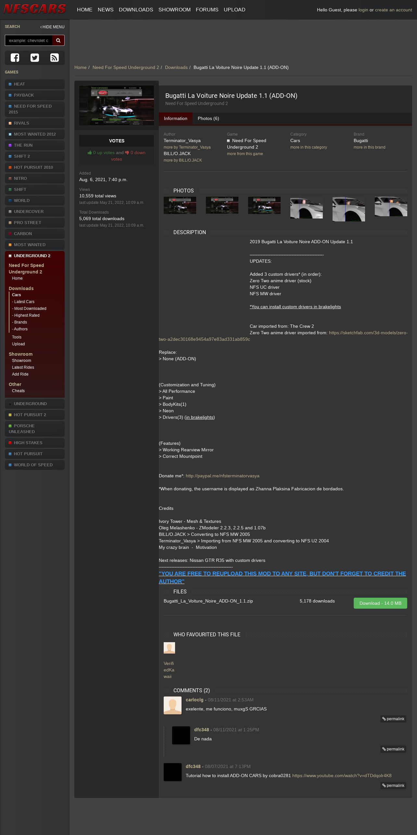Click more by BILL/O.JACK link
This screenshot has height=835, width=417.
(x=183, y=160)
